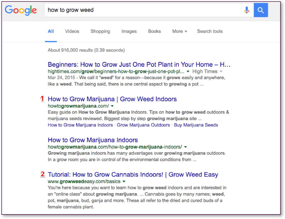Switch to the Videos tab

[x=72, y=31]
